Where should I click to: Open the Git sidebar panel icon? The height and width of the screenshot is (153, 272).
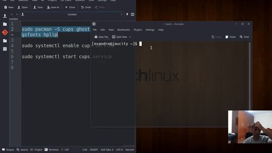[x=5, y=32]
